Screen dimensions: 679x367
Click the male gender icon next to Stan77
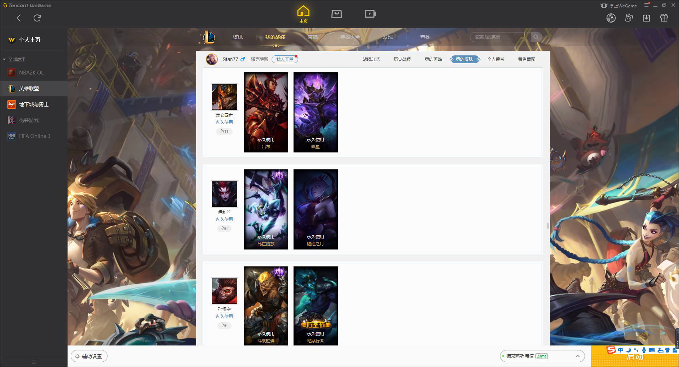243,59
